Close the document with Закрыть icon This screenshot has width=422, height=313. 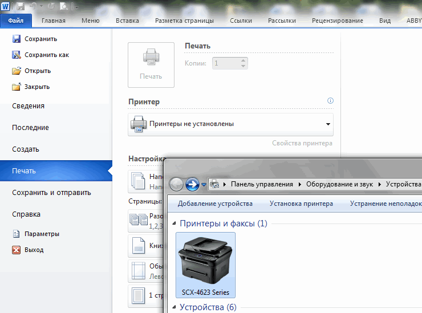point(17,87)
